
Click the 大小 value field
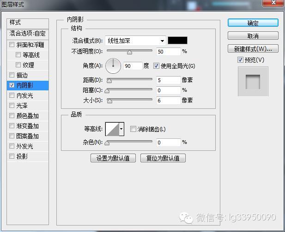pos(168,101)
